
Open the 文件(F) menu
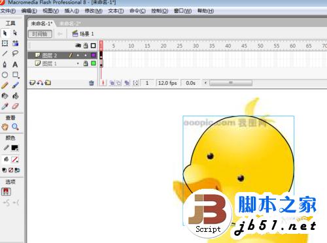tap(8, 11)
